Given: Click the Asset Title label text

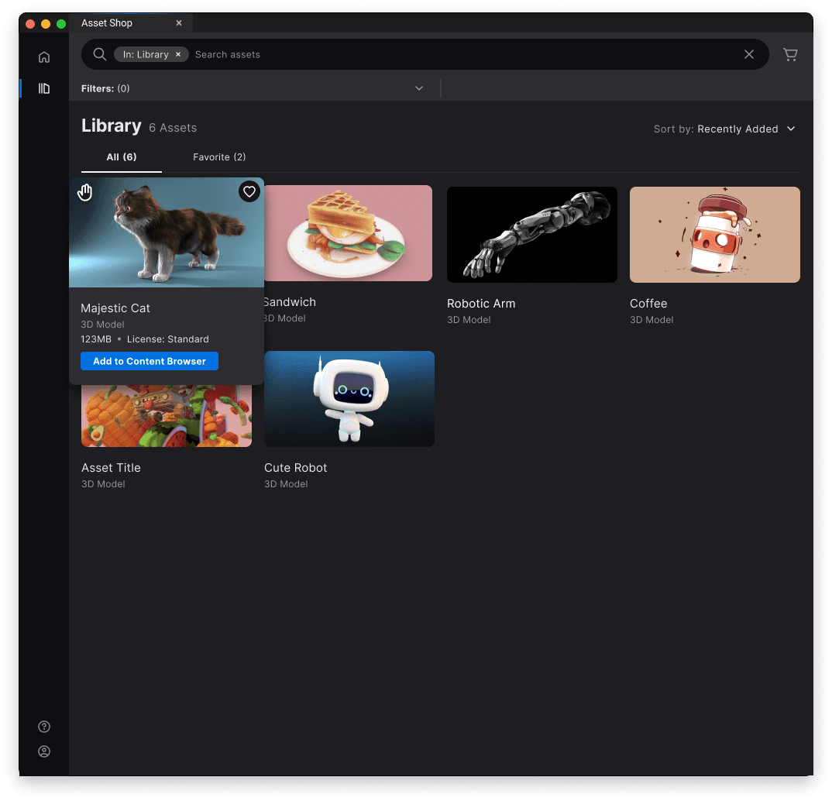Looking at the screenshot, I should (x=111, y=468).
